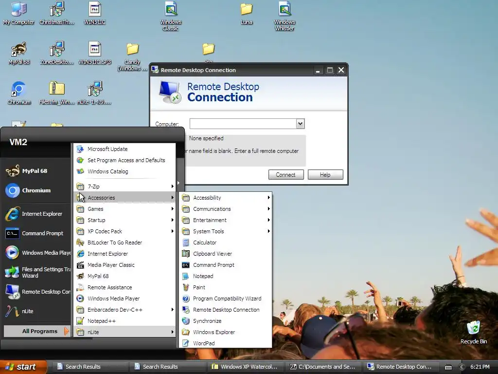The height and width of the screenshot is (374, 498).
Task: Launch Chromium from pinned start menu
Action: pos(36,190)
